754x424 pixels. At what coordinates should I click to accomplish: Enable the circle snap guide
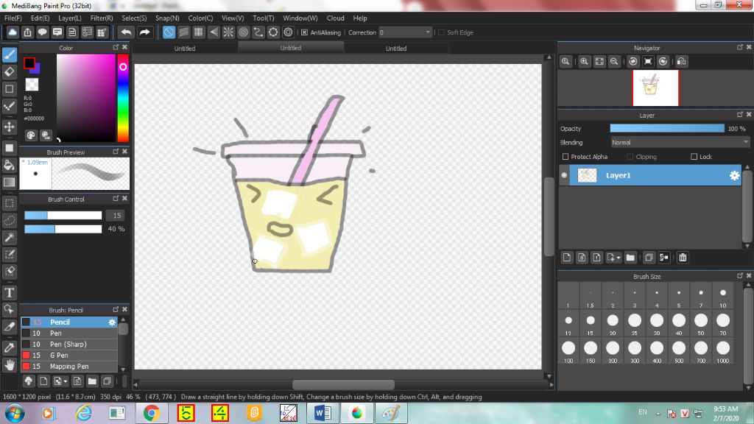click(243, 32)
